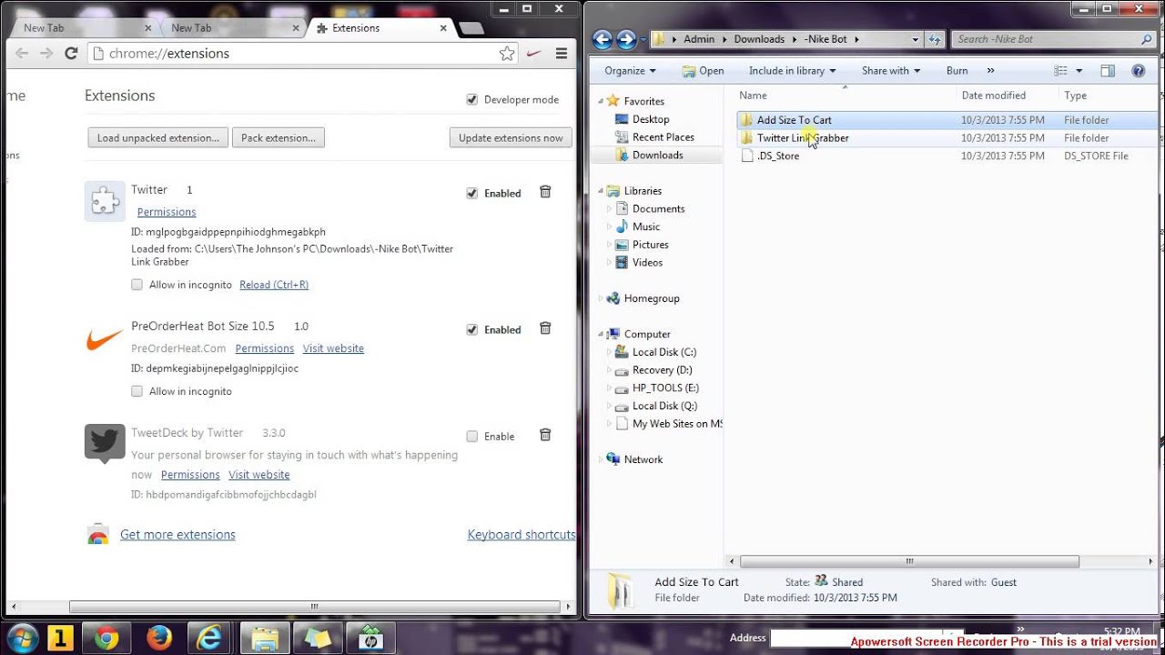Viewport: 1165px width, 655px height.
Task: Delete the Twitter extension with its trash icon
Action: [x=545, y=192]
